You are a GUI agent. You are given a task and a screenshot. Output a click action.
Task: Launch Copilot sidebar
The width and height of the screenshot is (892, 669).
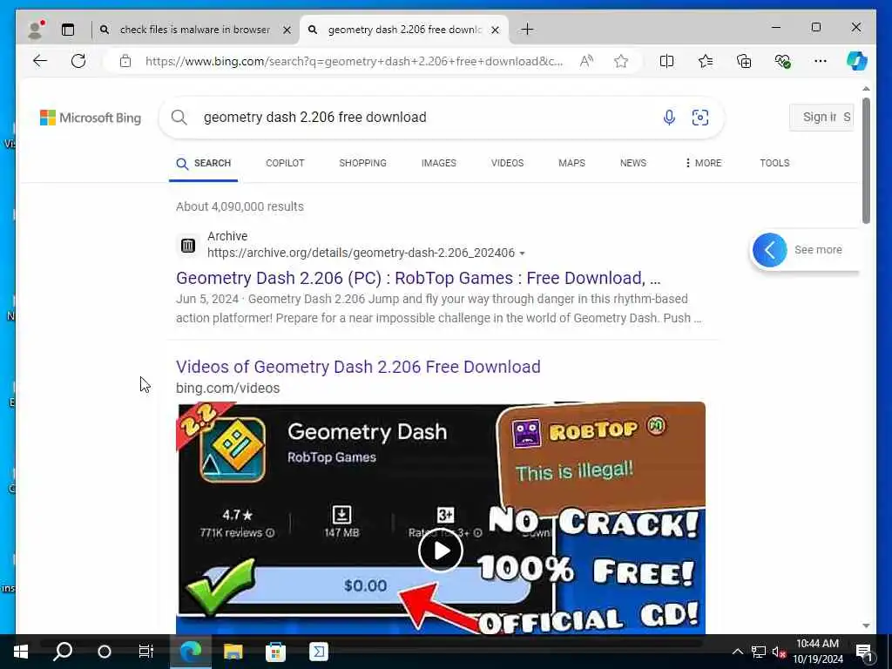coord(857,61)
